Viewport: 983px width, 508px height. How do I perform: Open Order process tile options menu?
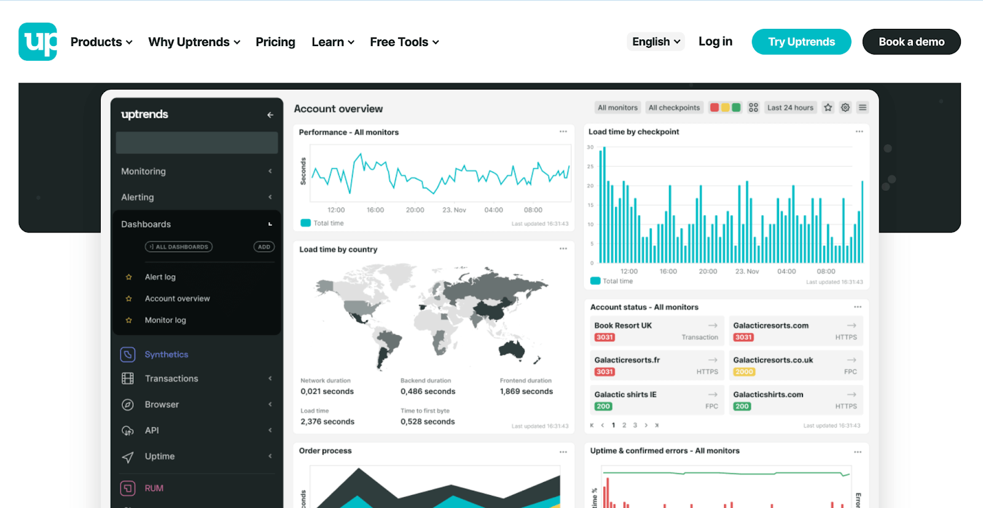tap(563, 452)
